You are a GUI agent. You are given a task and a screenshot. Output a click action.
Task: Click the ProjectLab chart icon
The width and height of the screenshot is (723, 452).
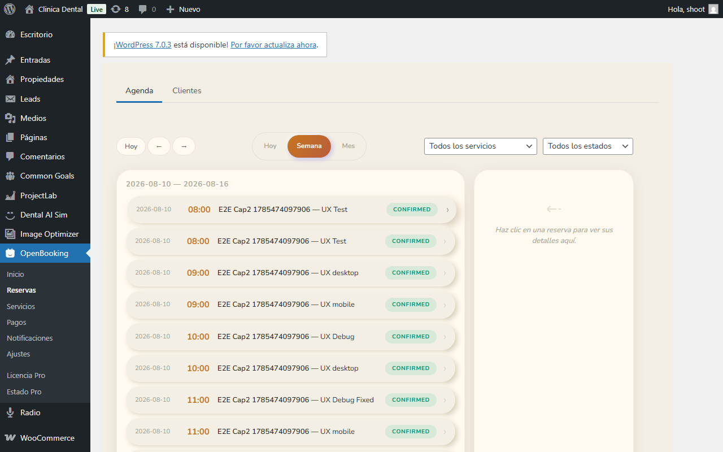coord(10,195)
